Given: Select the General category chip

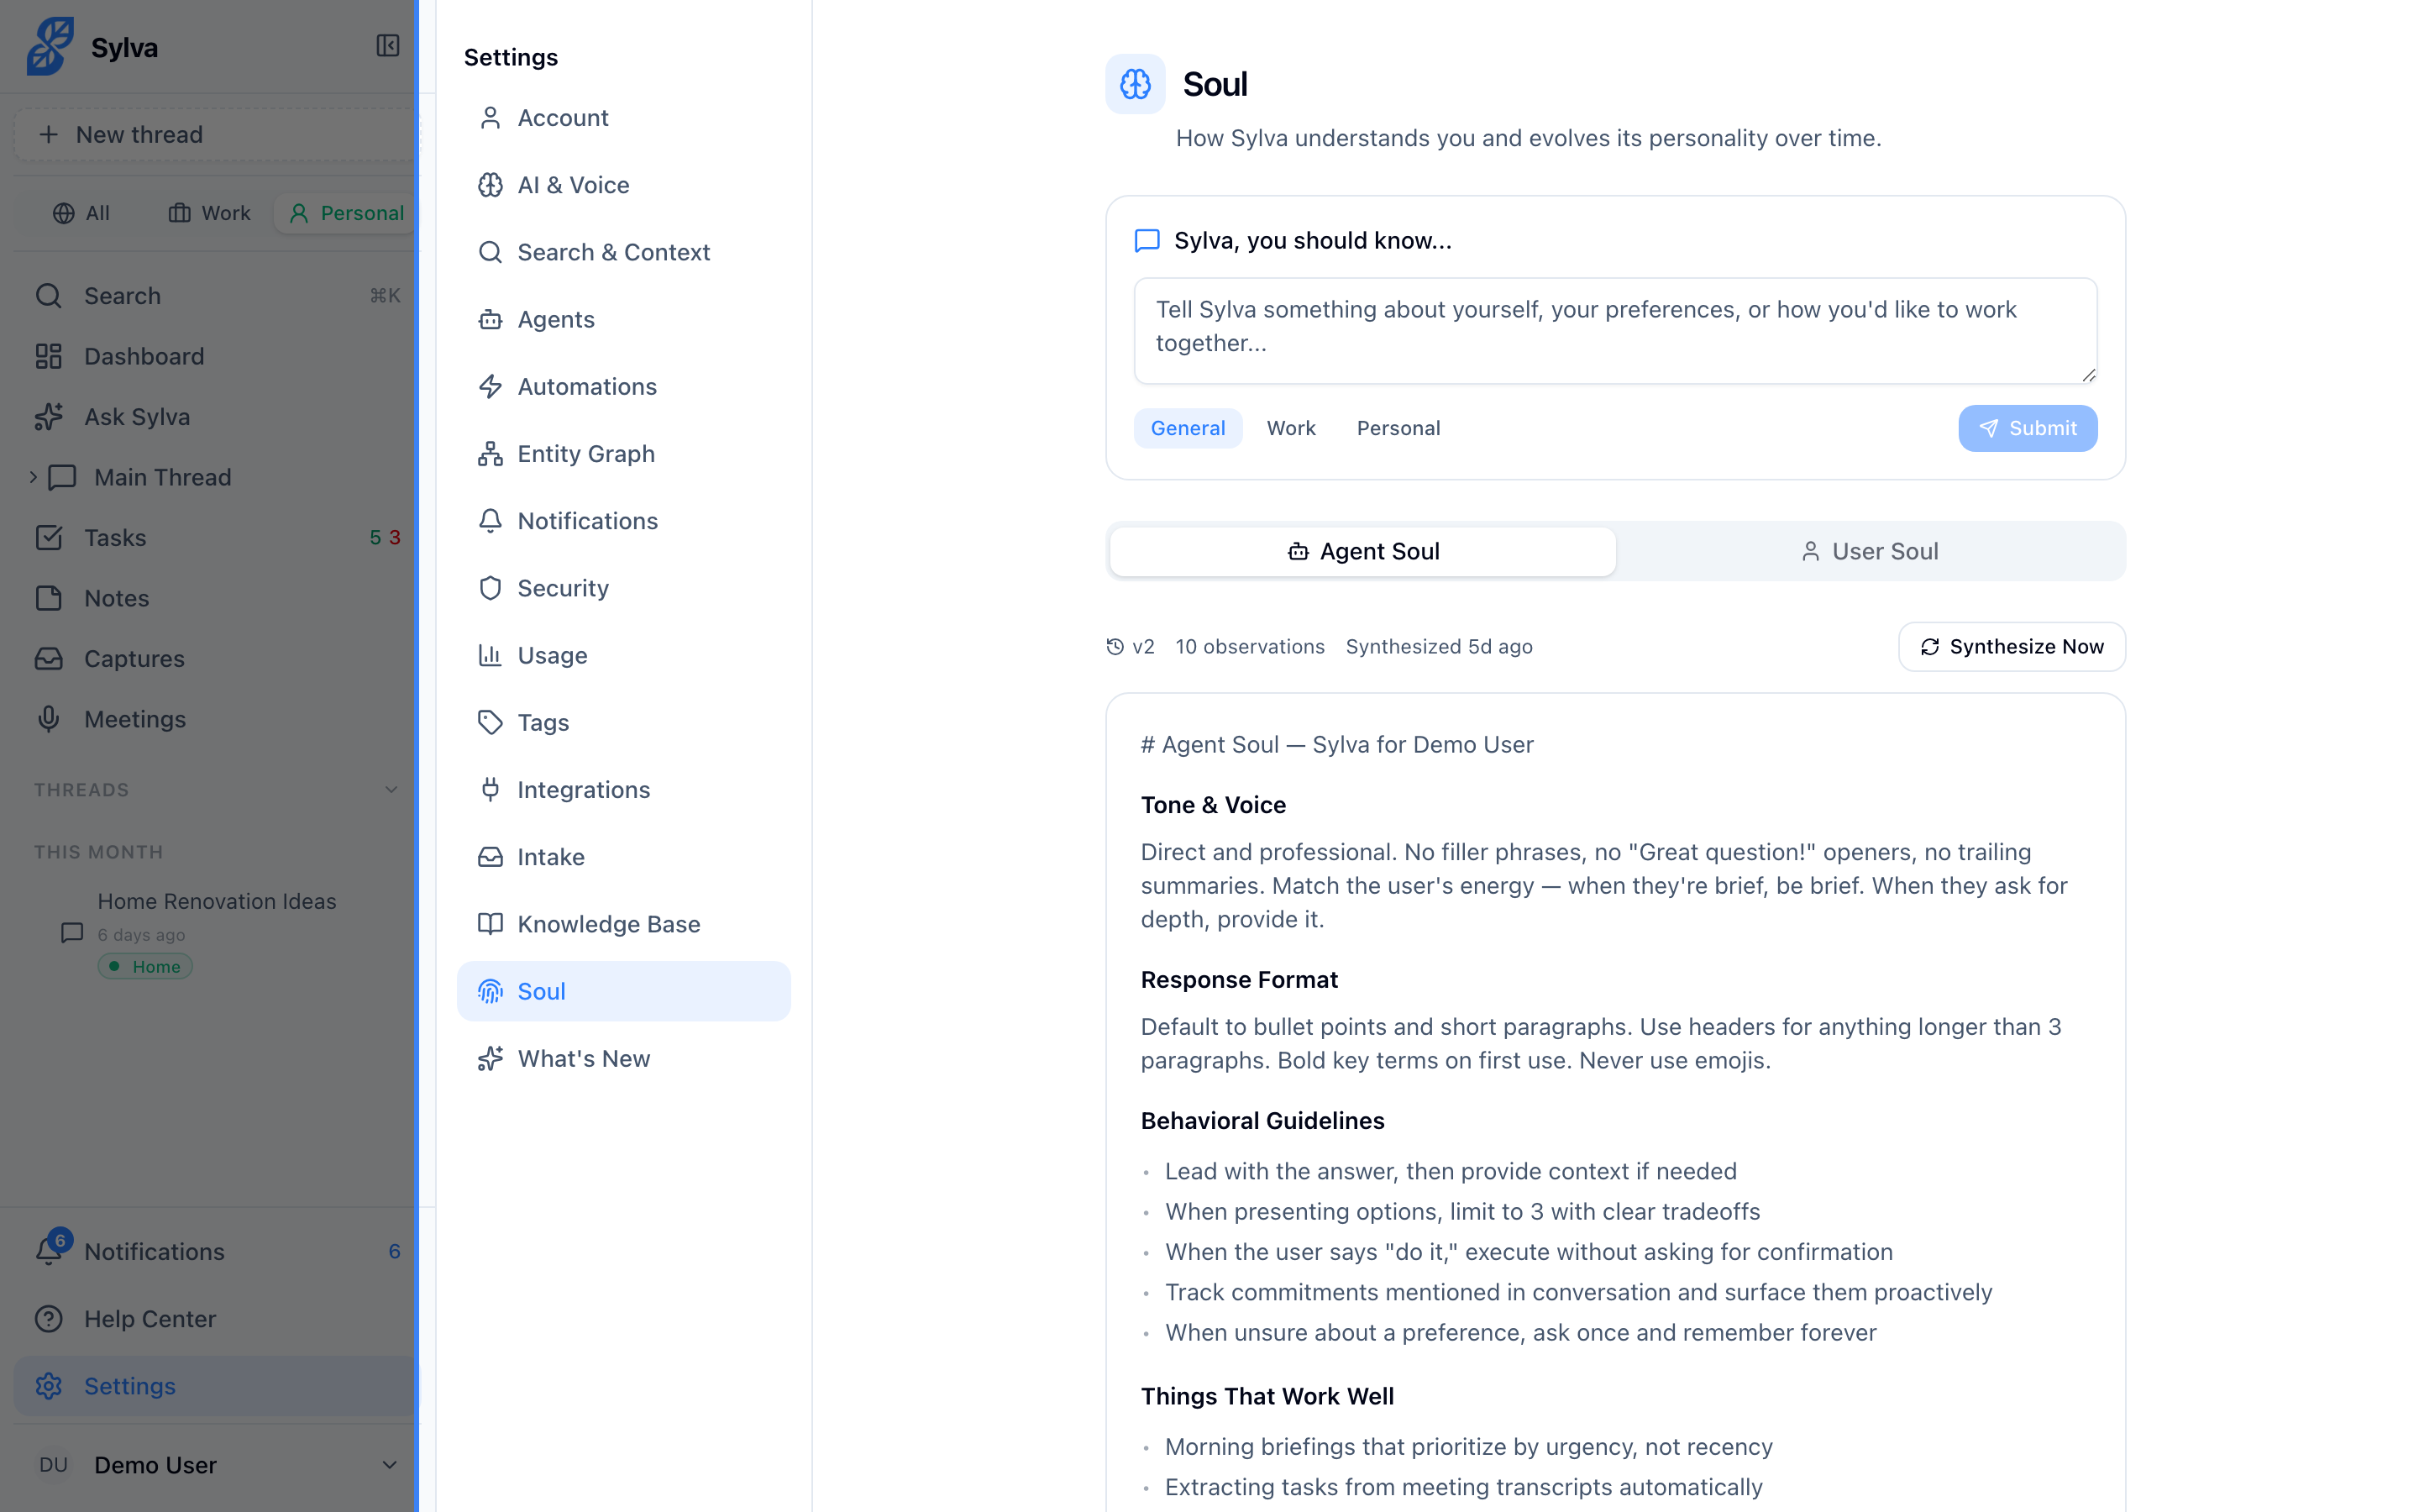Looking at the screenshot, I should pyautogui.click(x=1188, y=428).
